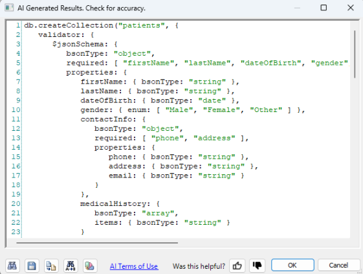Click "phone" in contactInfo required array
Screen dimensions: 363x274
[x=168, y=138]
